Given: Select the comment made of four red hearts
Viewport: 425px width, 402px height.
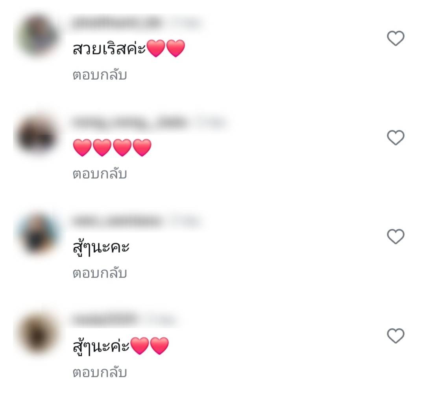Looking at the screenshot, I should point(112,148).
